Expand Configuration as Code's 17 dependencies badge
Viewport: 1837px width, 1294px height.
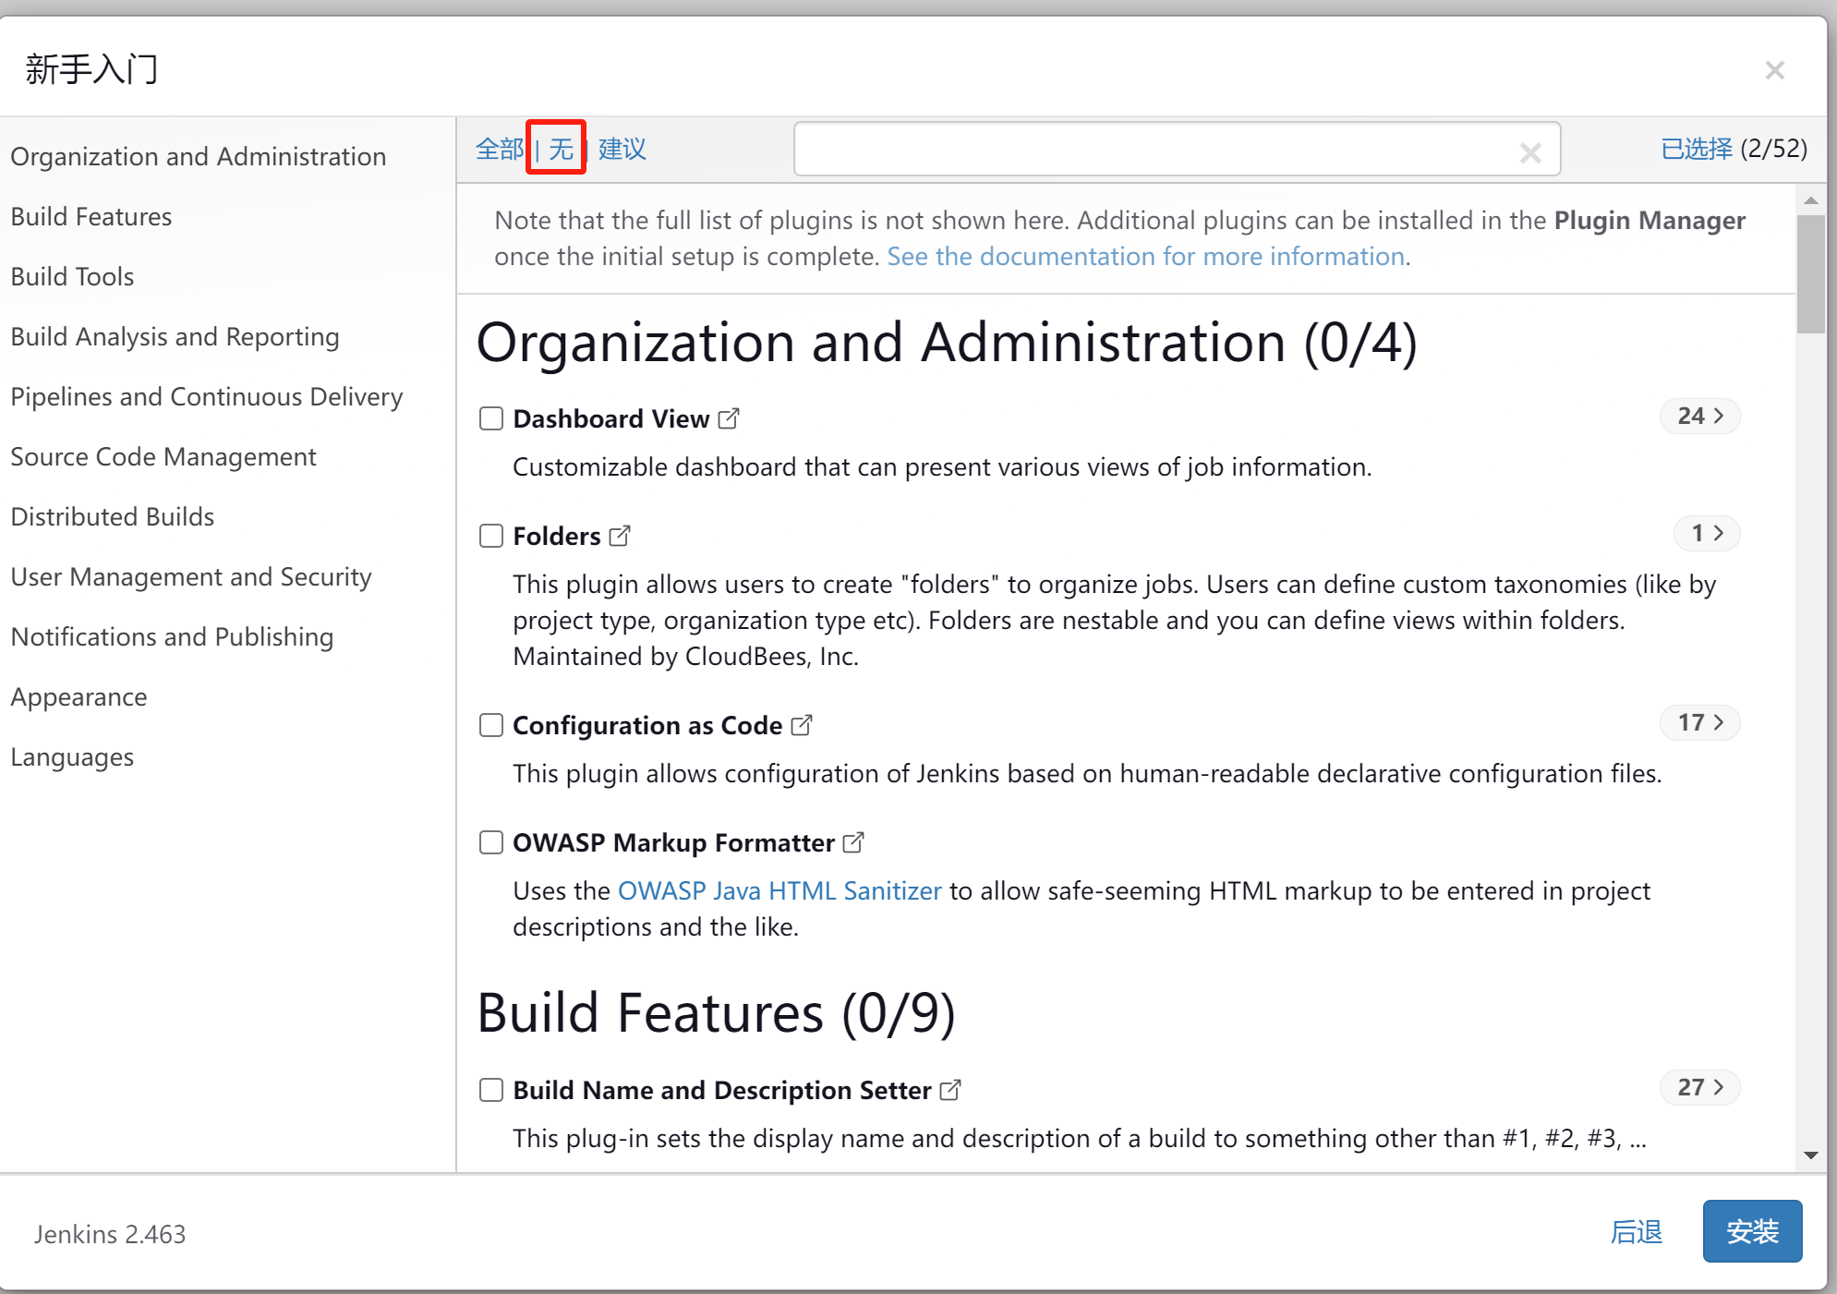pyautogui.click(x=1699, y=722)
